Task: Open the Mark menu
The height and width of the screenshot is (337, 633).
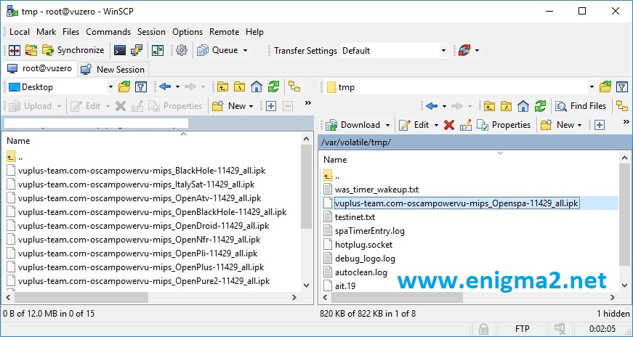Action: 46,32
